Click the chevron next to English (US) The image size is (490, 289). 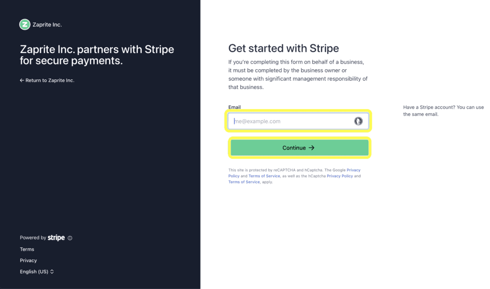pyautogui.click(x=52, y=271)
